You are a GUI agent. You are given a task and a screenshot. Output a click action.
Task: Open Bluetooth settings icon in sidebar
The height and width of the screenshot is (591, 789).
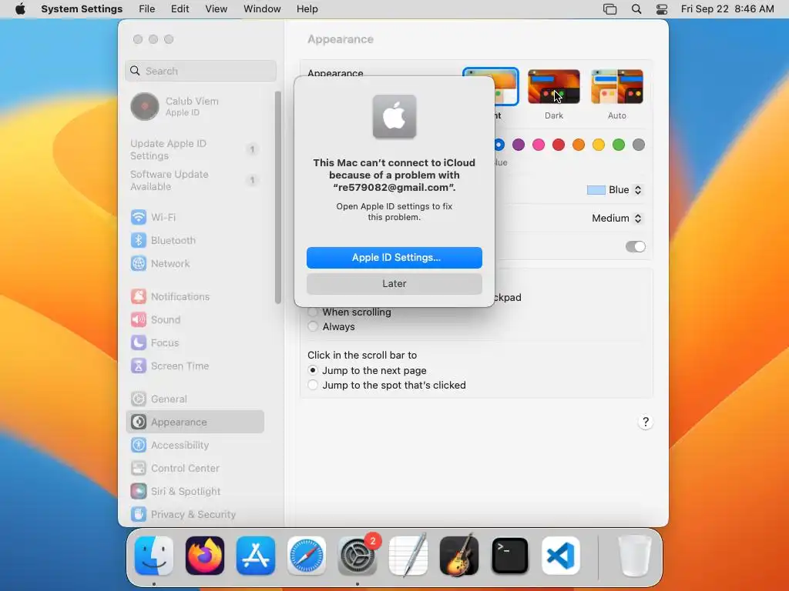[139, 240]
